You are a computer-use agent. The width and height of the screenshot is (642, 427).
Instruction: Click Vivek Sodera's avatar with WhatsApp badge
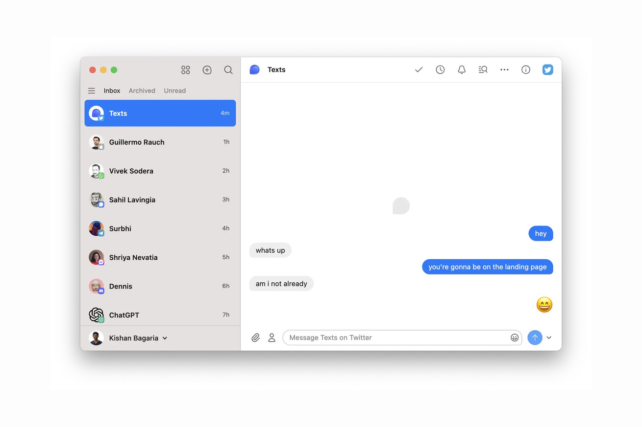click(x=96, y=171)
